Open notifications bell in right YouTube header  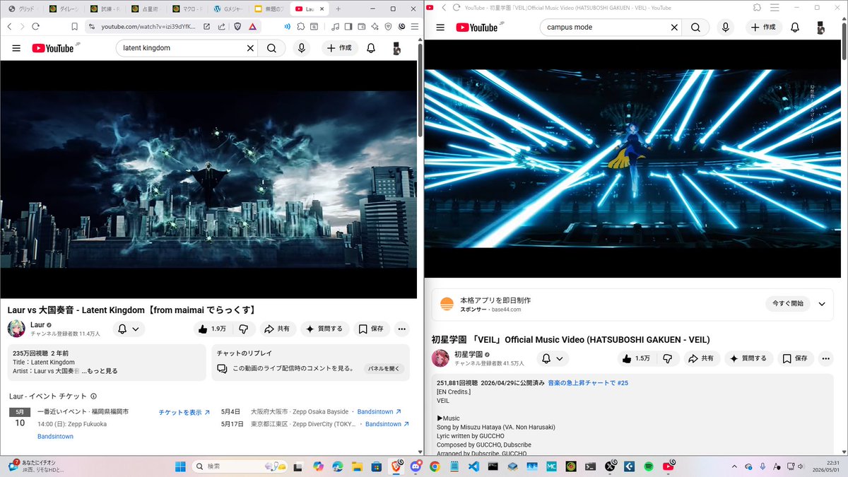pos(795,28)
